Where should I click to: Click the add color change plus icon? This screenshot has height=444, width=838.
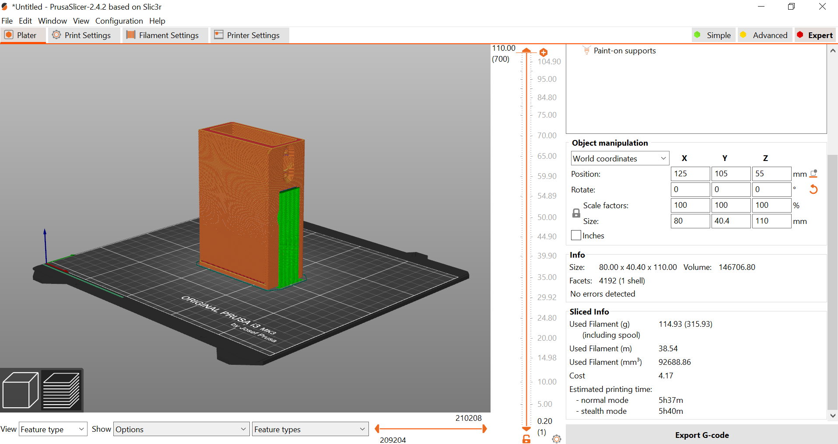[543, 52]
